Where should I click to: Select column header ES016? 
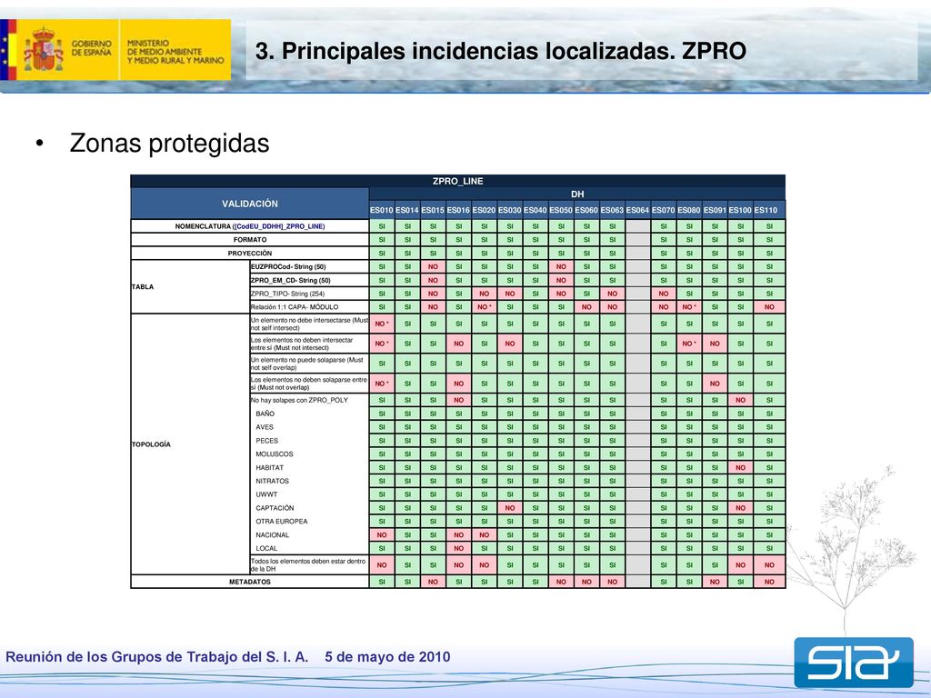click(x=458, y=210)
